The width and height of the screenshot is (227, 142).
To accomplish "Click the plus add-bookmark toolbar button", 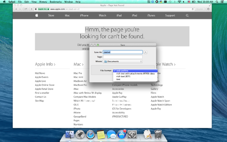I will pyautogui.click(x=31, y=9).
